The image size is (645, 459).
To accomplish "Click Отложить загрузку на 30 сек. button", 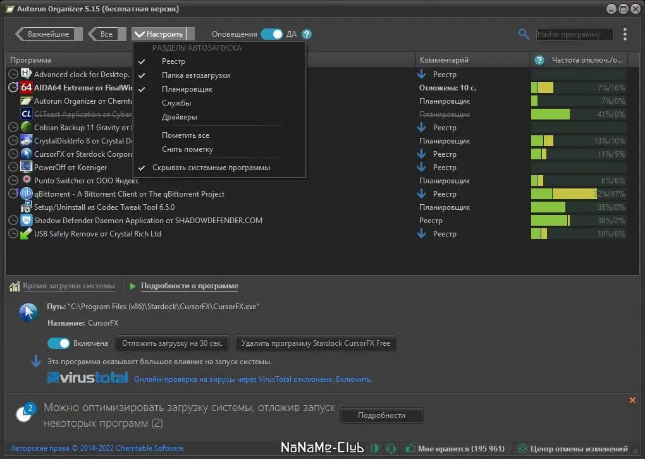I will coord(173,343).
